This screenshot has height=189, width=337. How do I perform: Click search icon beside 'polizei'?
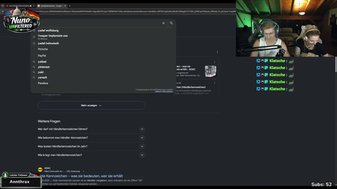click(x=34, y=62)
